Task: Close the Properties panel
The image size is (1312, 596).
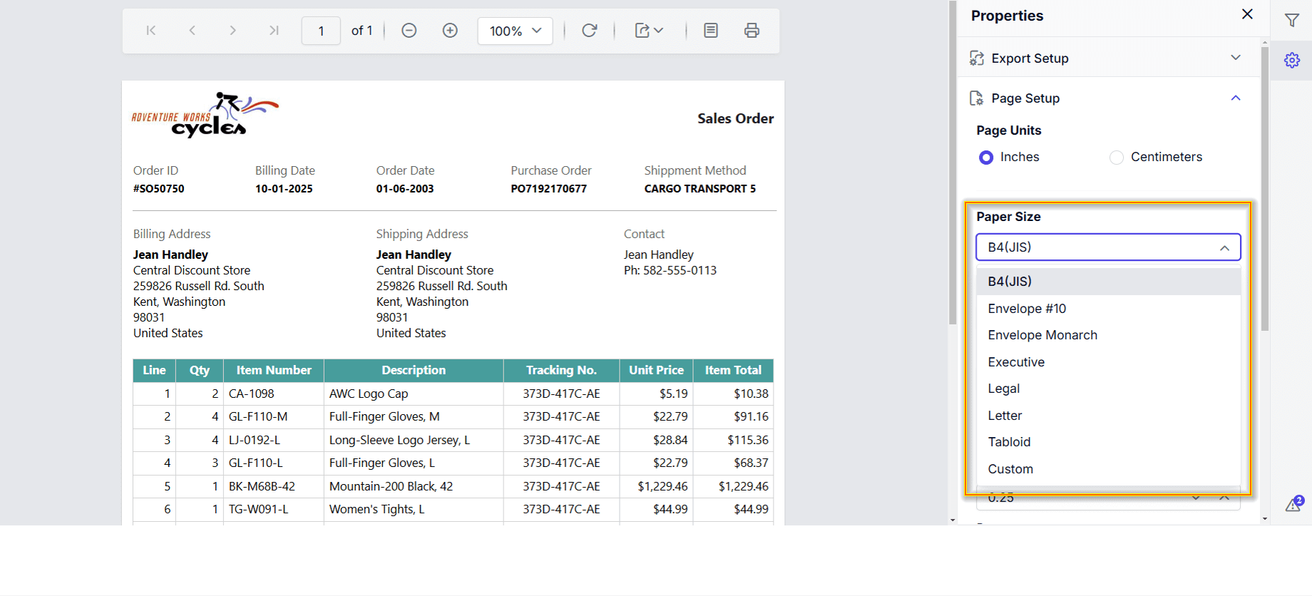Action: [x=1247, y=14]
